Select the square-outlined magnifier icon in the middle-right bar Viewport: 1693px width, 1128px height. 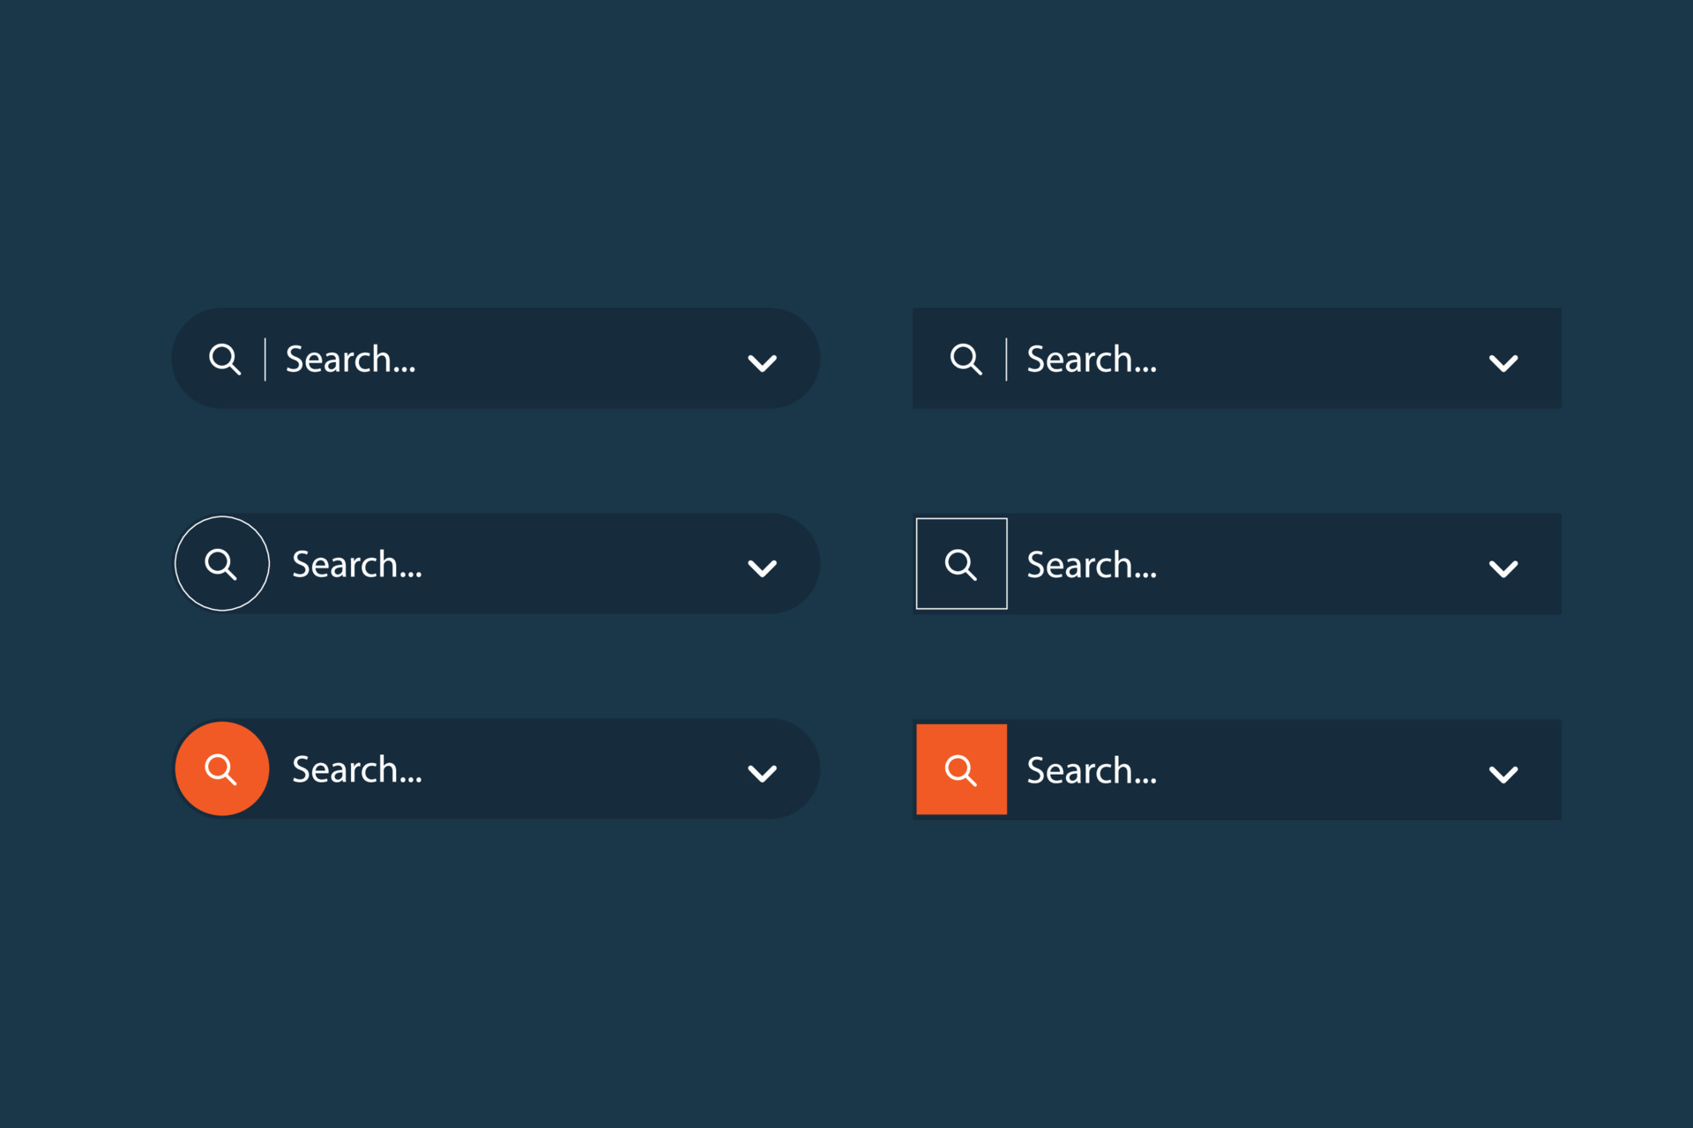(961, 563)
